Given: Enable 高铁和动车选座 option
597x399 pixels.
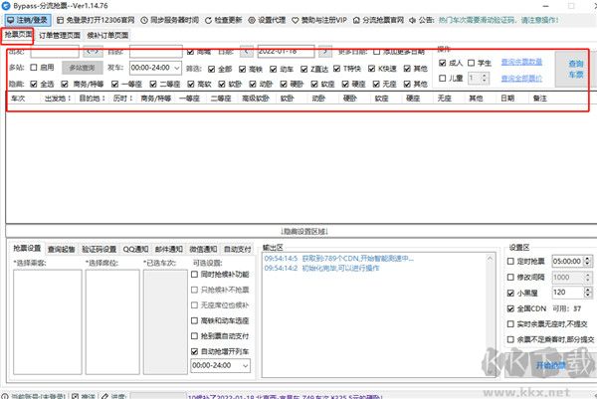Looking at the screenshot, I should coord(194,320).
